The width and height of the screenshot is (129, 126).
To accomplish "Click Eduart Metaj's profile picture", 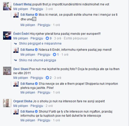I will click(7, 6).
